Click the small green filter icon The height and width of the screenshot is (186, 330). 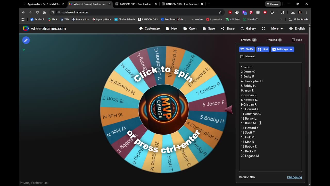[24, 50]
